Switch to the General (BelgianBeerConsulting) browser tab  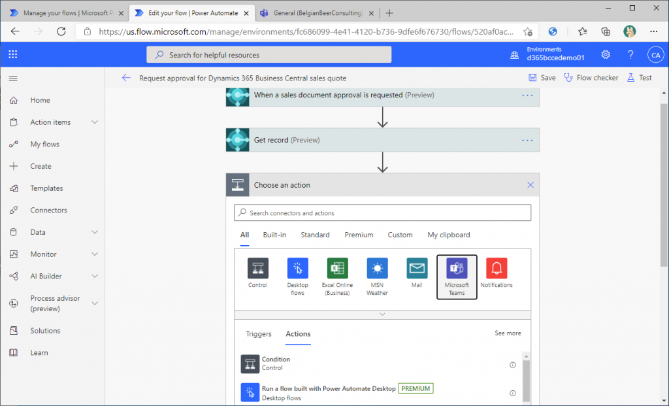[x=318, y=13]
